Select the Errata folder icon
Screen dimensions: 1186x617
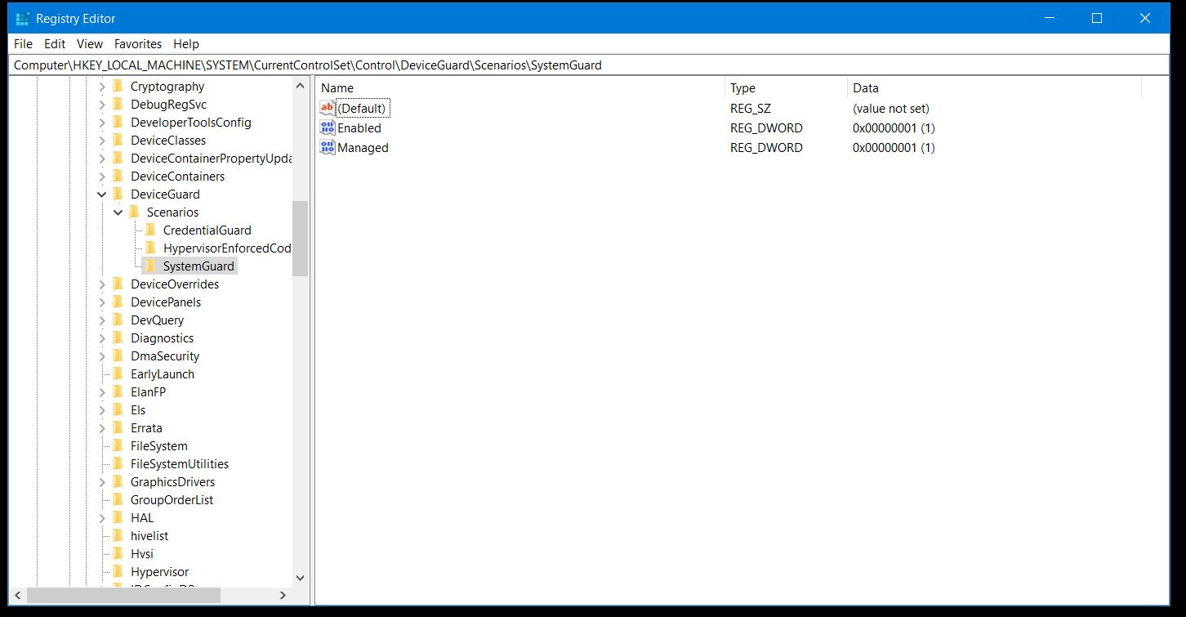(118, 428)
